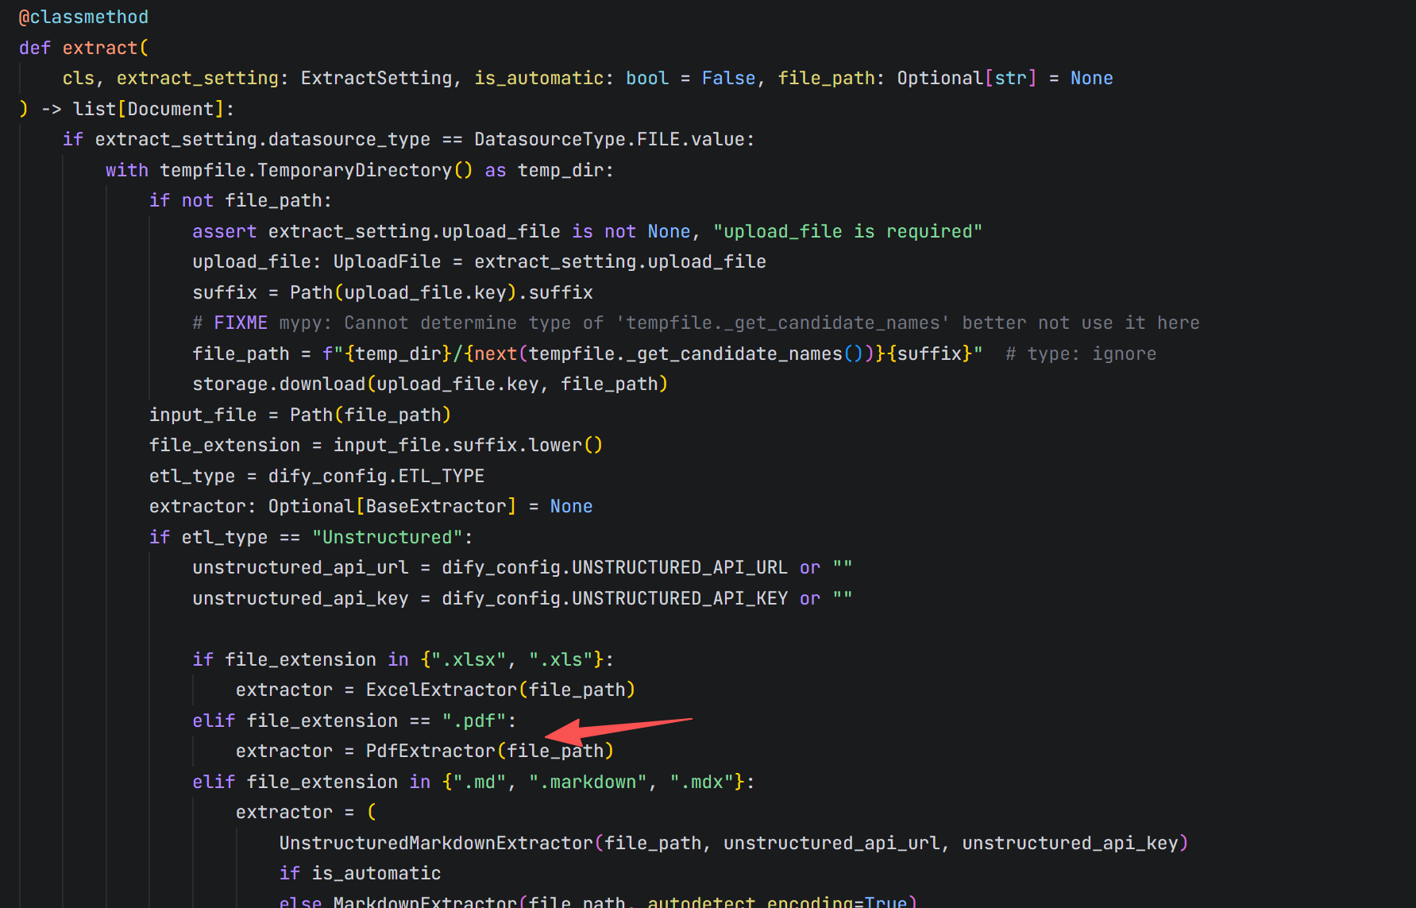
Task: Click the ".xls" string literal
Action: [561, 659]
